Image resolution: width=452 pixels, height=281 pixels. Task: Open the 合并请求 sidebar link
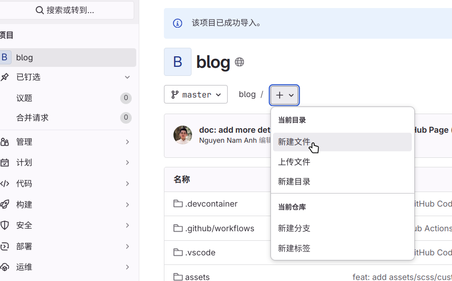click(33, 118)
